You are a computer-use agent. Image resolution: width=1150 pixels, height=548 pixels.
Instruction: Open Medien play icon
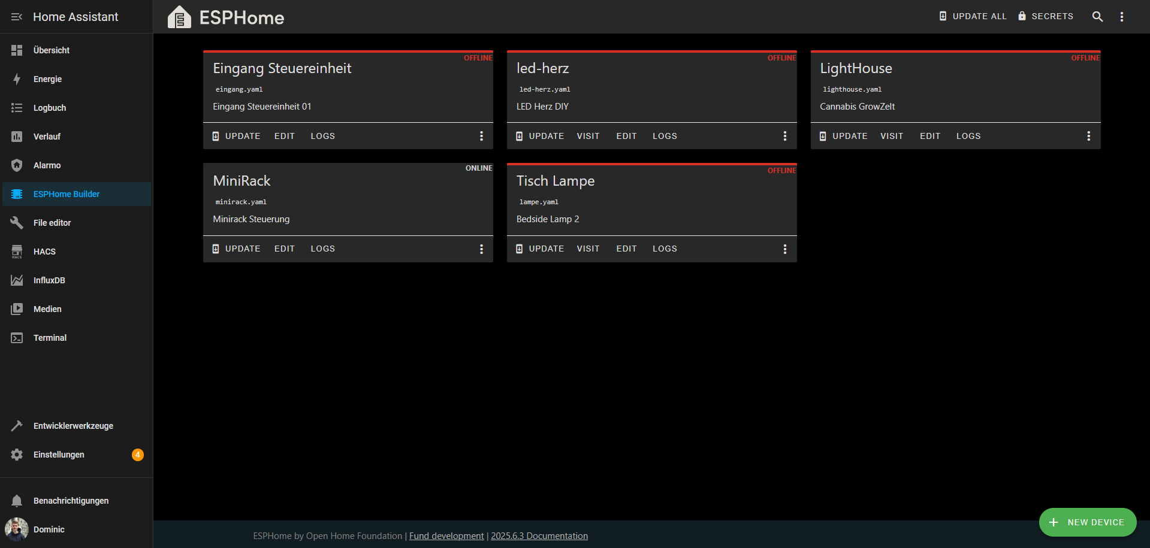click(17, 309)
